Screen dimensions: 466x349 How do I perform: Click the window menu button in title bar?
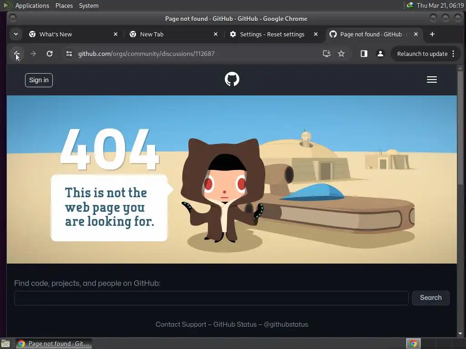pos(12,18)
